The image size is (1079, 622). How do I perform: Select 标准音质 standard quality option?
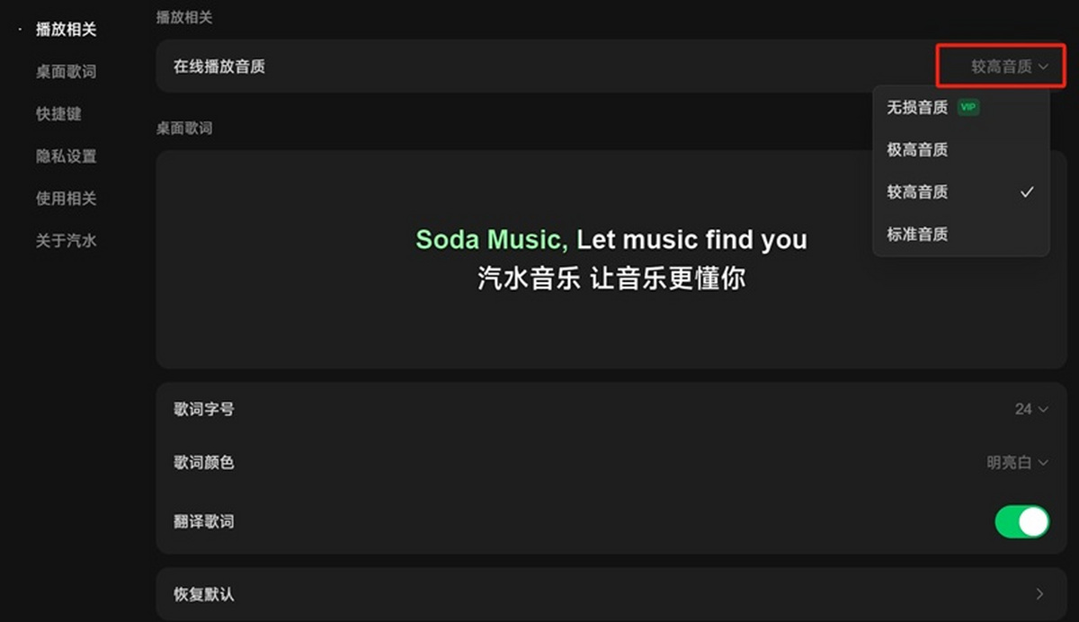(916, 234)
